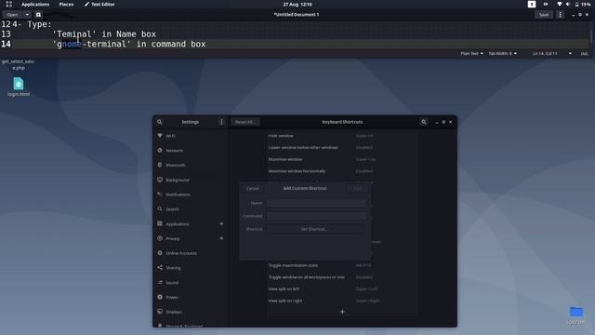595x335 pixels.
Task: Select Notifications in Settings sidebar
Action: point(190,194)
